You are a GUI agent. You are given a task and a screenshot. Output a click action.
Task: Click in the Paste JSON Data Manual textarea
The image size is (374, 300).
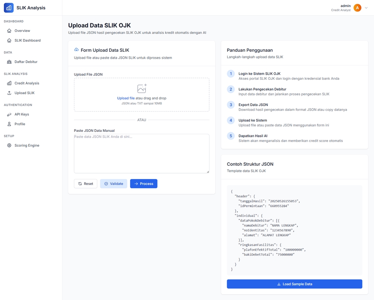tap(142, 154)
